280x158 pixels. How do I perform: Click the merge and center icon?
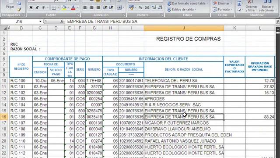pos(119,7)
